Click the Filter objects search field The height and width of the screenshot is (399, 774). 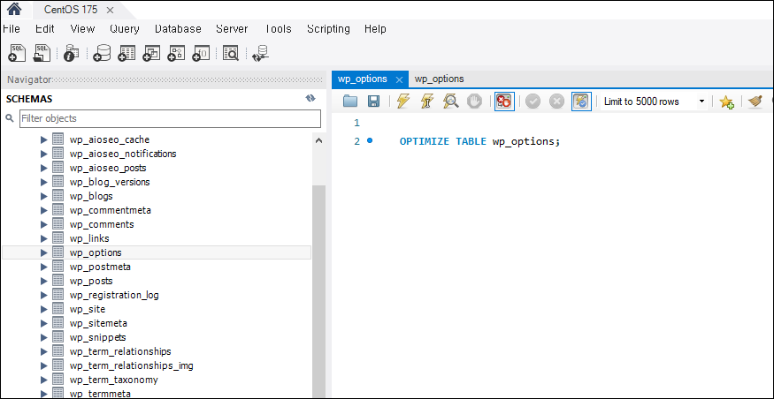tap(169, 118)
